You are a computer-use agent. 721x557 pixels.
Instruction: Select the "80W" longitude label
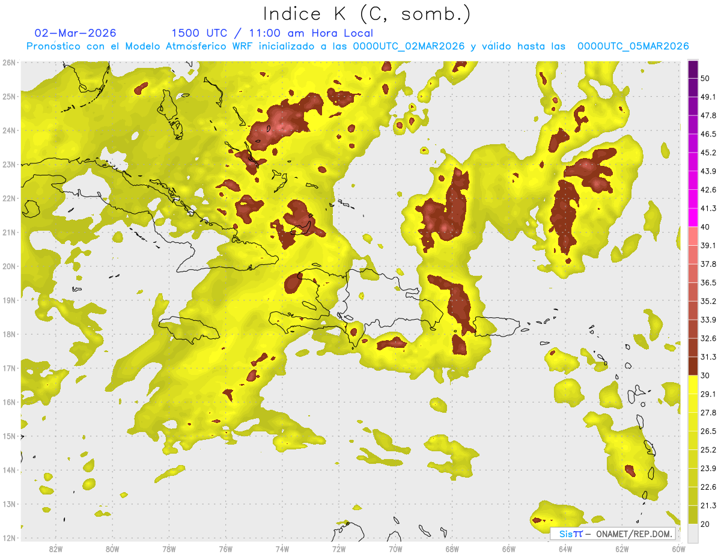point(112,549)
